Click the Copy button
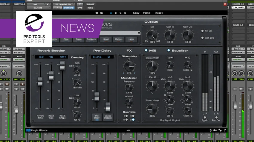The width and height of the screenshot is (254, 142). click(x=136, y=13)
